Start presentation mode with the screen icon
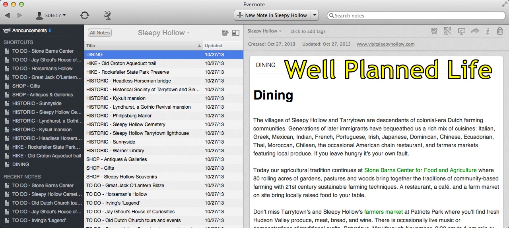 tap(461, 31)
